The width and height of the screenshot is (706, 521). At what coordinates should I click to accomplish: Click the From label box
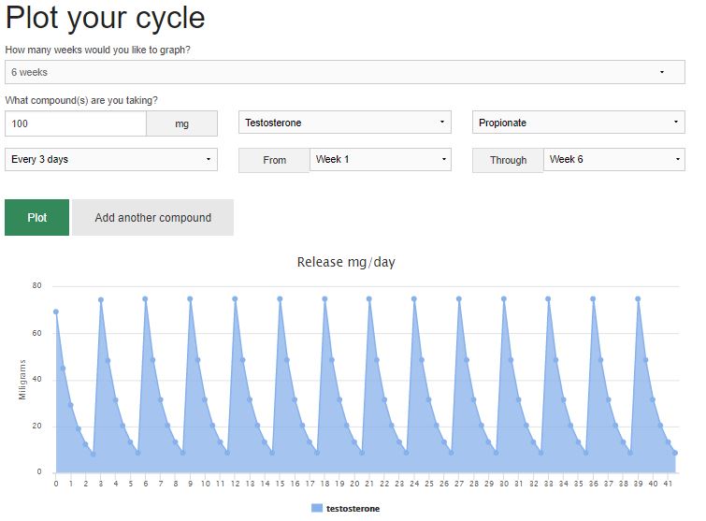point(274,161)
